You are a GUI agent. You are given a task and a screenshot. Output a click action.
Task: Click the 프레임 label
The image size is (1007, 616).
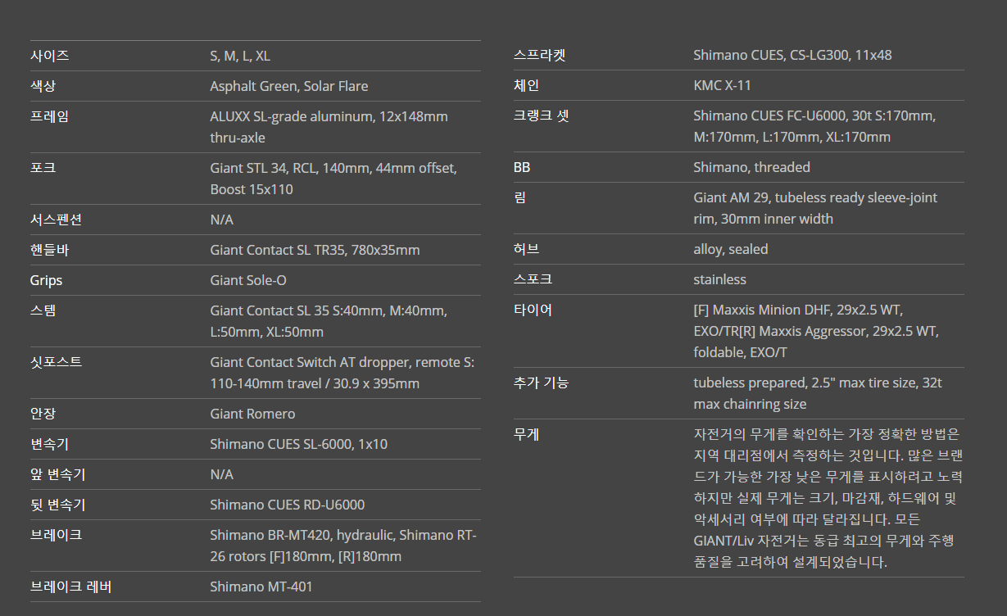pyautogui.click(x=49, y=116)
